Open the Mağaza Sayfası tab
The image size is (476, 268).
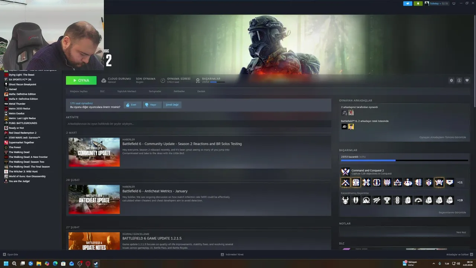[79, 91]
